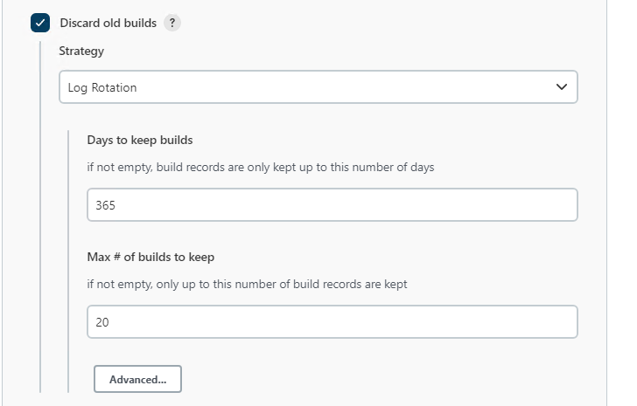637x406 pixels.
Task: Open help for Discard old builds
Action: 172,24
